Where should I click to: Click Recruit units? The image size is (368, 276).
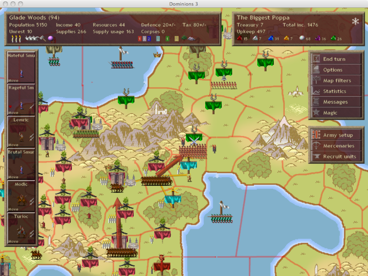click(336, 156)
